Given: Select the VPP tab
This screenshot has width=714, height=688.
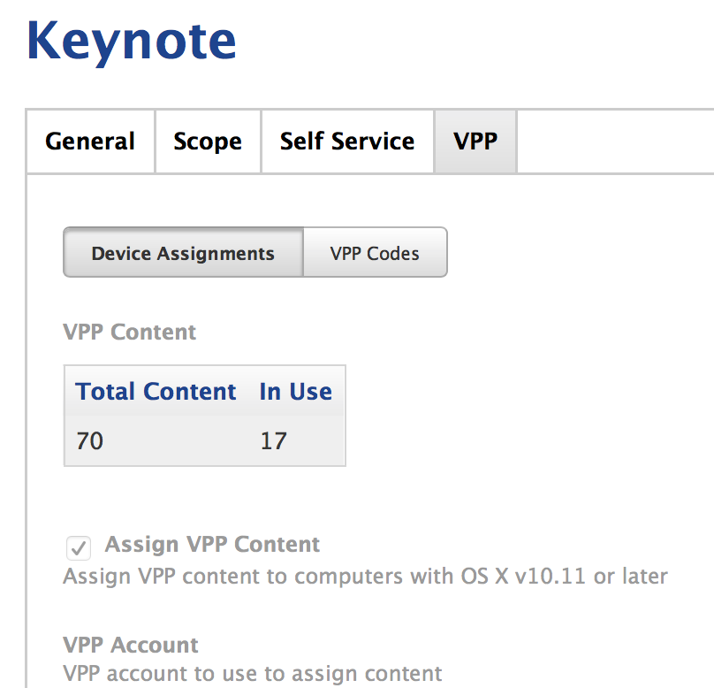Looking at the screenshot, I should click(475, 141).
